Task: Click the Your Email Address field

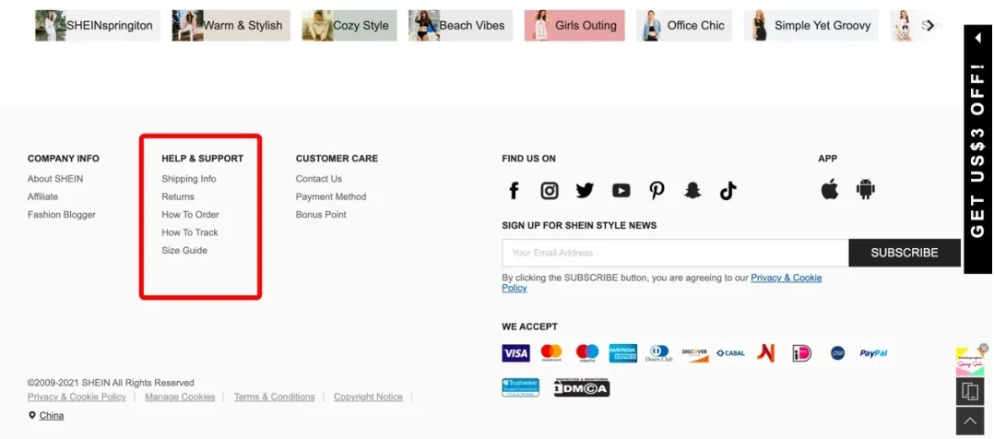Action: [x=674, y=253]
